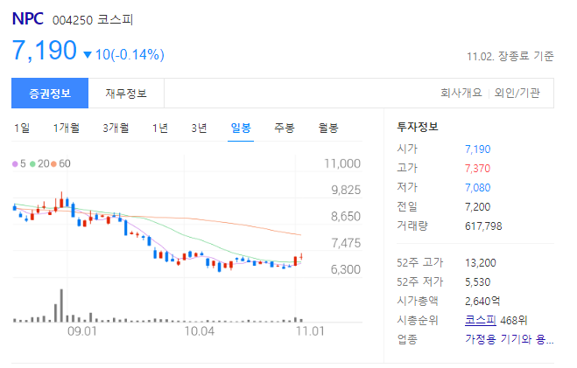Click the 8,650 price axis label
This screenshot has height=368, width=577.
(x=346, y=216)
